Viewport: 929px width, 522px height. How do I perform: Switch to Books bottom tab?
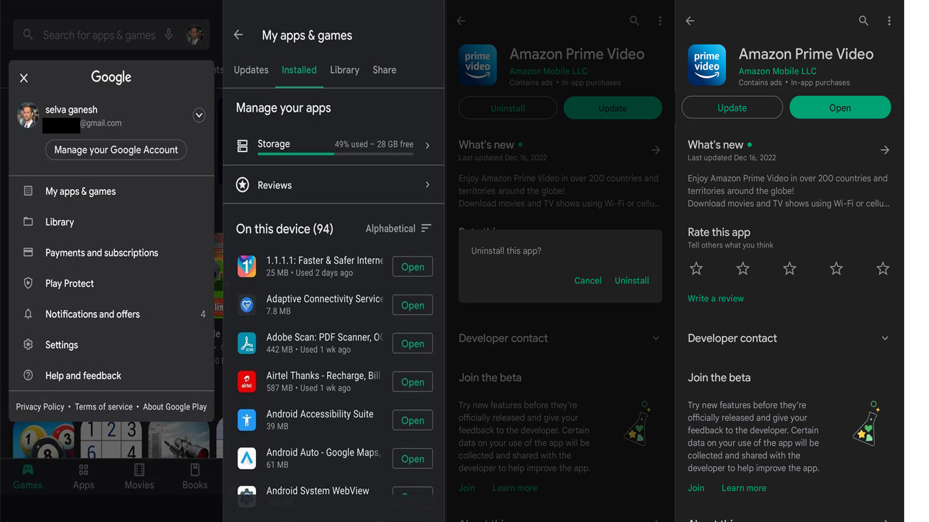click(195, 477)
